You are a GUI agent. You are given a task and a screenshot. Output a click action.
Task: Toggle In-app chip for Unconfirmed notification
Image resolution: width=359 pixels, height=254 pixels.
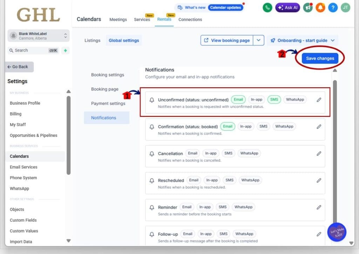(256, 99)
